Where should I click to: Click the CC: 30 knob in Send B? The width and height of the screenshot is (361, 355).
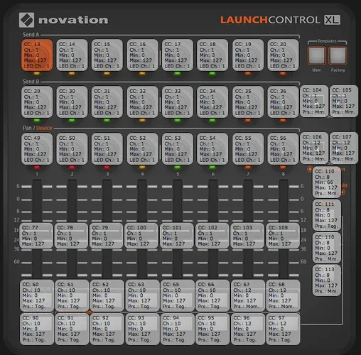(x=72, y=102)
